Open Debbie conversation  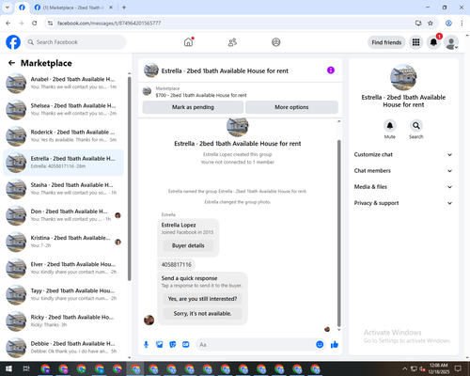point(63,348)
